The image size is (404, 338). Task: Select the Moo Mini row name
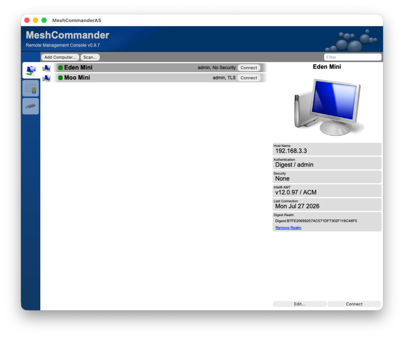click(77, 78)
